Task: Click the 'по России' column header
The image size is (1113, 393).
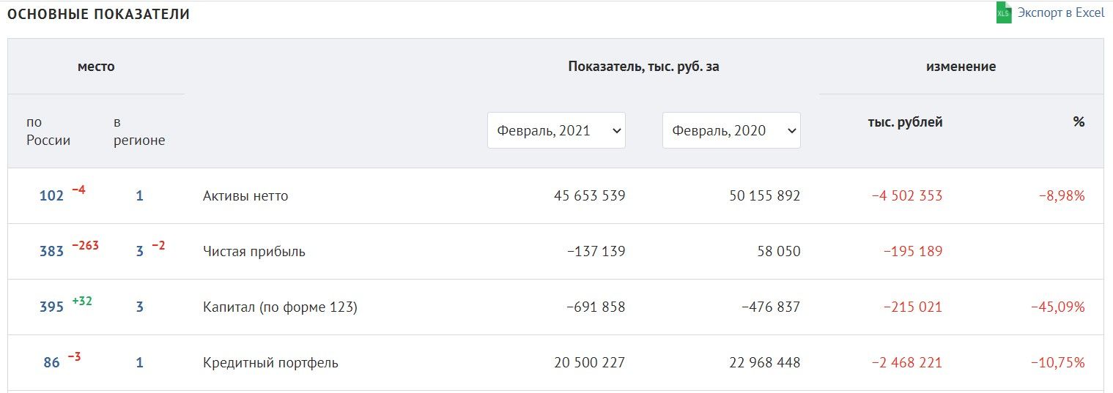Action: click(48, 132)
